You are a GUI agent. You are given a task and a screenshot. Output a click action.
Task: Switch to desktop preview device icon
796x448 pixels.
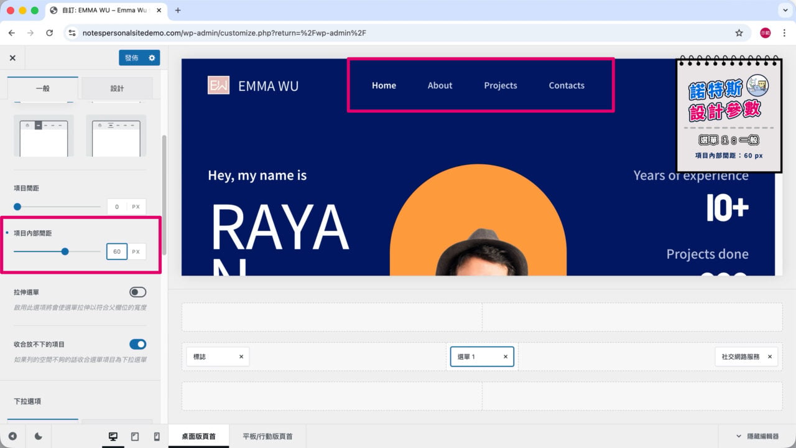tap(113, 437)
